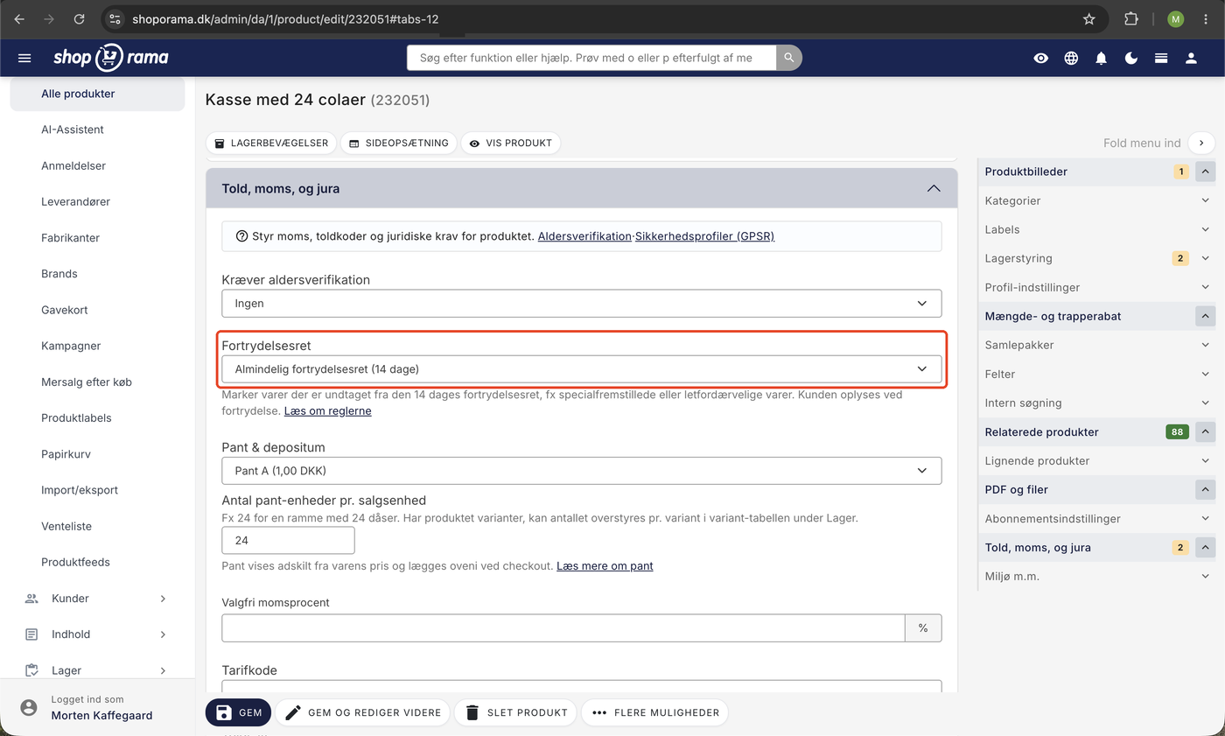Collapse Relaterede produkter group arrow

tap(1205, 431)
